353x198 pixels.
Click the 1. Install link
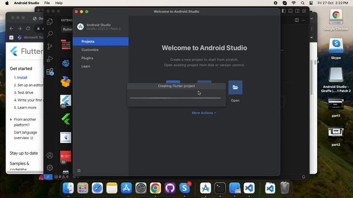tap(20, 78)
